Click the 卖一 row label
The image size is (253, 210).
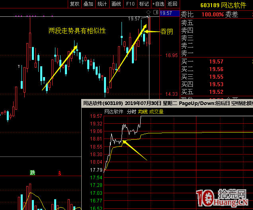[x=187, y=53]
